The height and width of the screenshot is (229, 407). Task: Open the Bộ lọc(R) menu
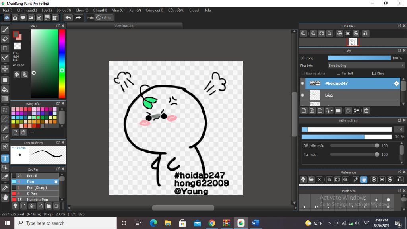(x=64, y=10)
